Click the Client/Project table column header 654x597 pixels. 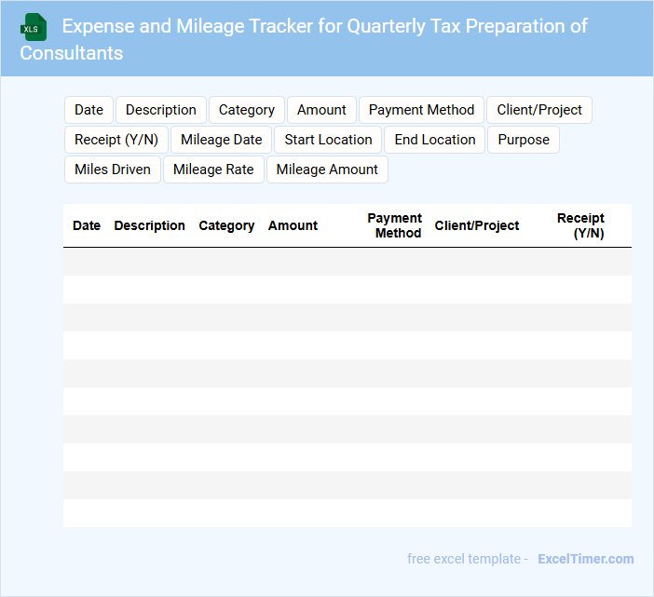coord(477,225)
